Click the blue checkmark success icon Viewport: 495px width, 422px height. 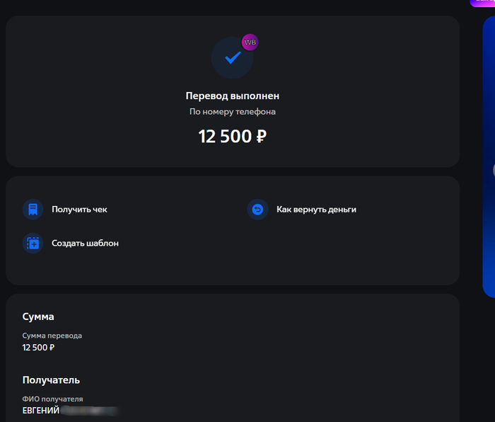(x=232, y=59)
